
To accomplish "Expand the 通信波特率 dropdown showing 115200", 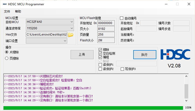I will pyautogui.click(x=50, y=28).
